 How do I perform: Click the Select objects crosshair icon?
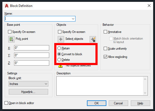point(61,39)
